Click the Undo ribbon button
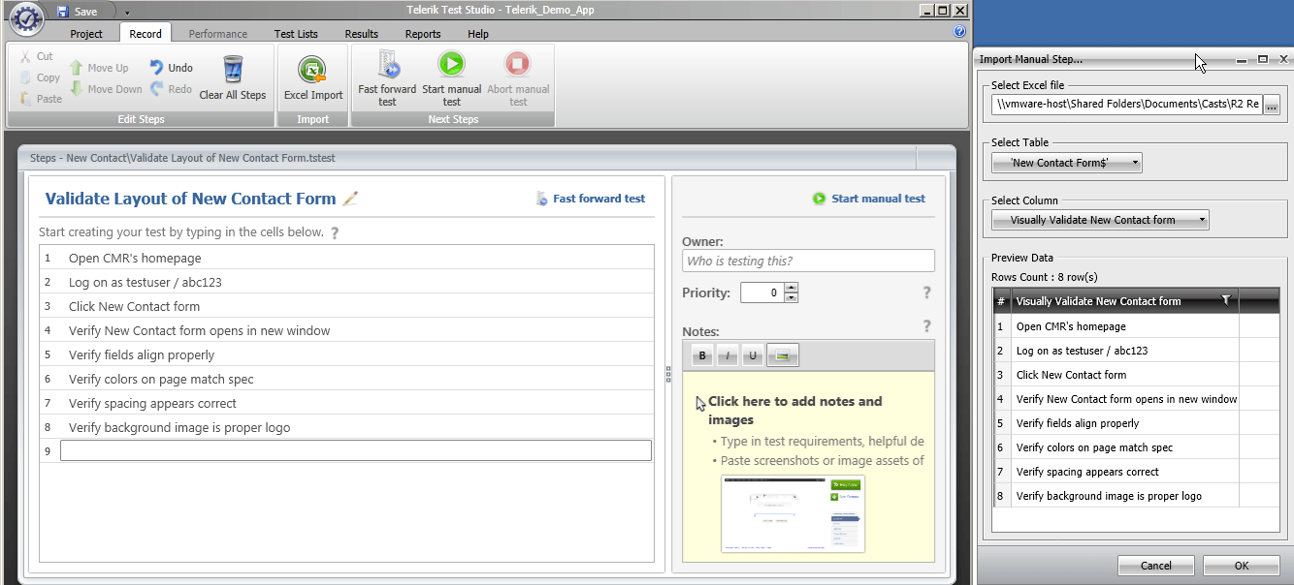The width and height of the screenshot is (1294, 585). (x=171, y=68)
